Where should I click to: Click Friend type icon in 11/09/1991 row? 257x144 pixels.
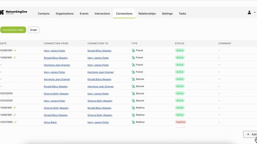click(x=133, y=58)
